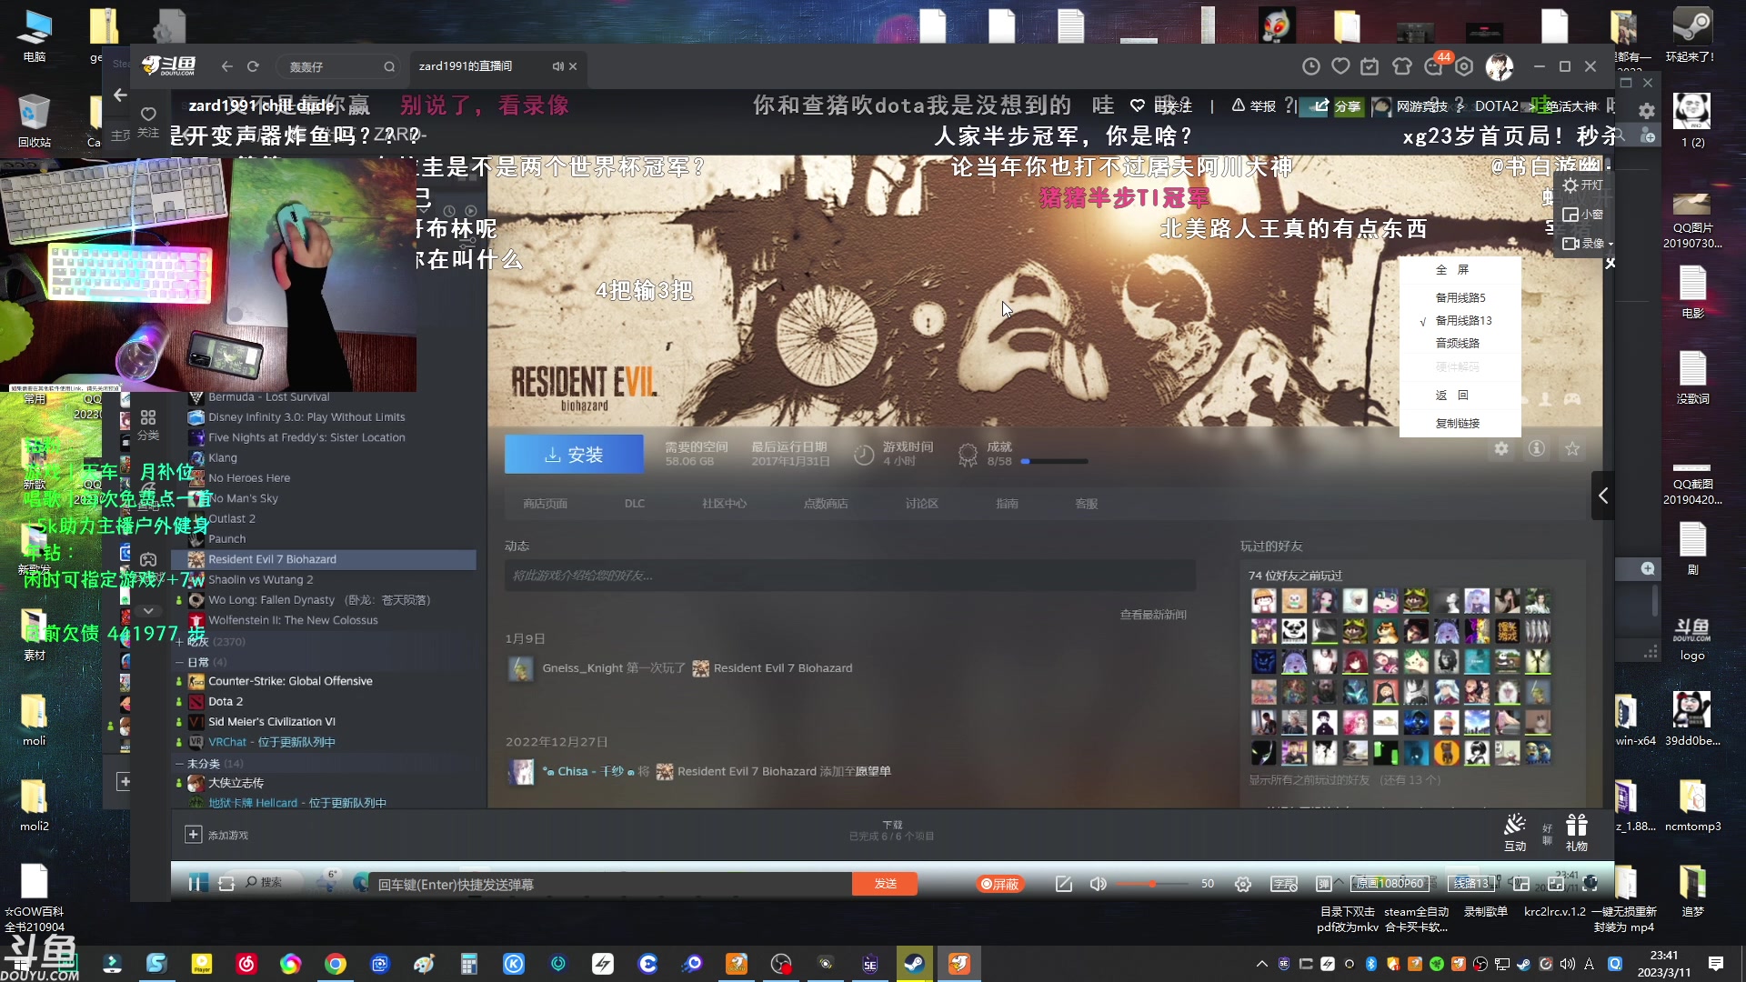Viewport: 1746px width, 982px height.
Task: Mute player volume speaker icon
Action: [x=1098, y=884]
